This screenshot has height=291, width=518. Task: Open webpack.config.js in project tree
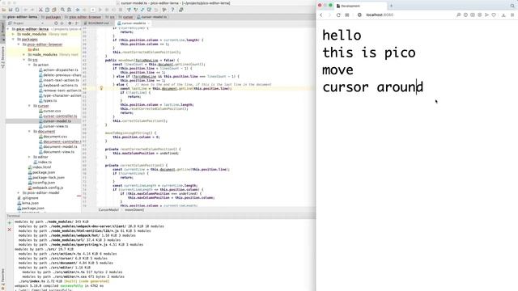45,188
